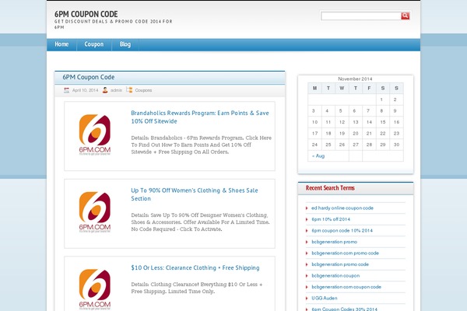Focus the search text field in the header
The image size is (467, 311).
[361, 16]
